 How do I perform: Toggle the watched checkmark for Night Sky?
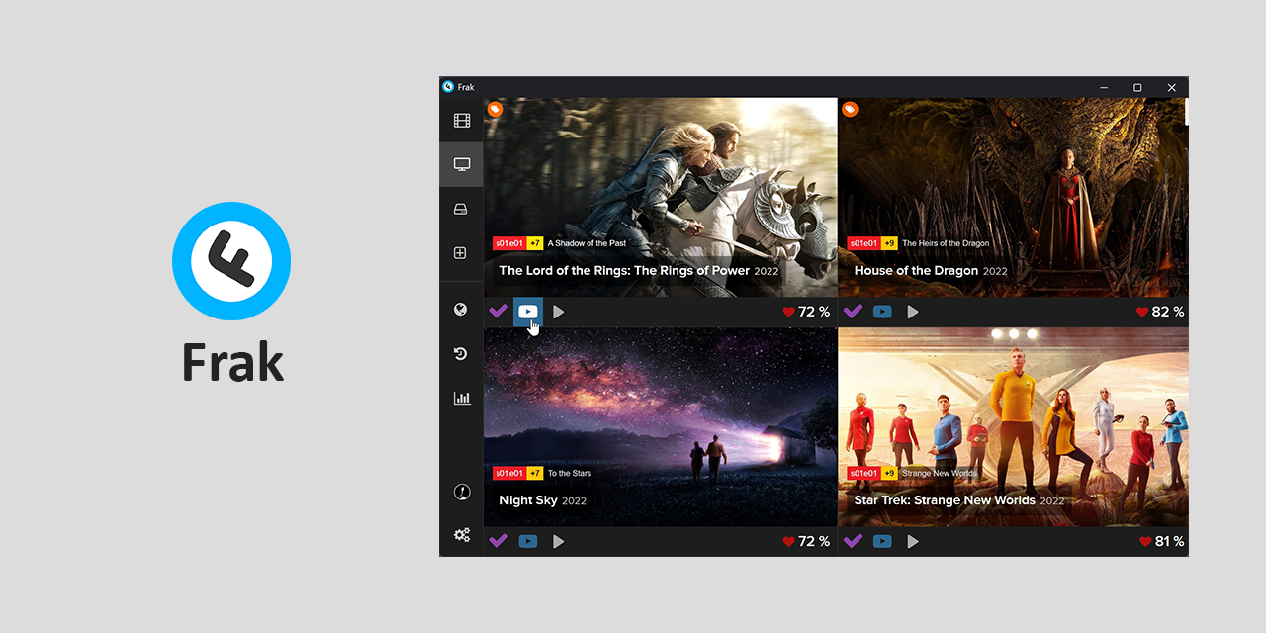click(x=498, y=541)
